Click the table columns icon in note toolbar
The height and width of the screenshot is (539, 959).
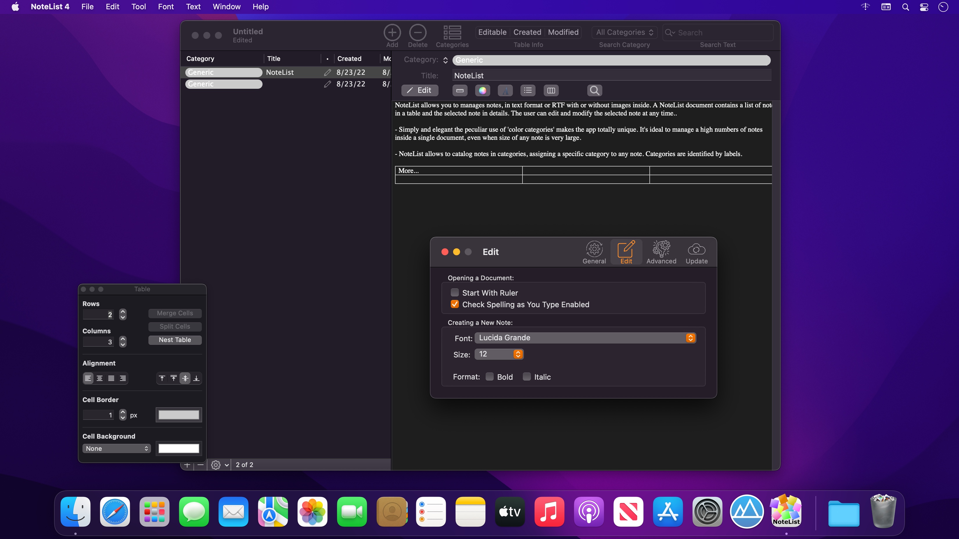pyautogui.click(x=551, y=91)
